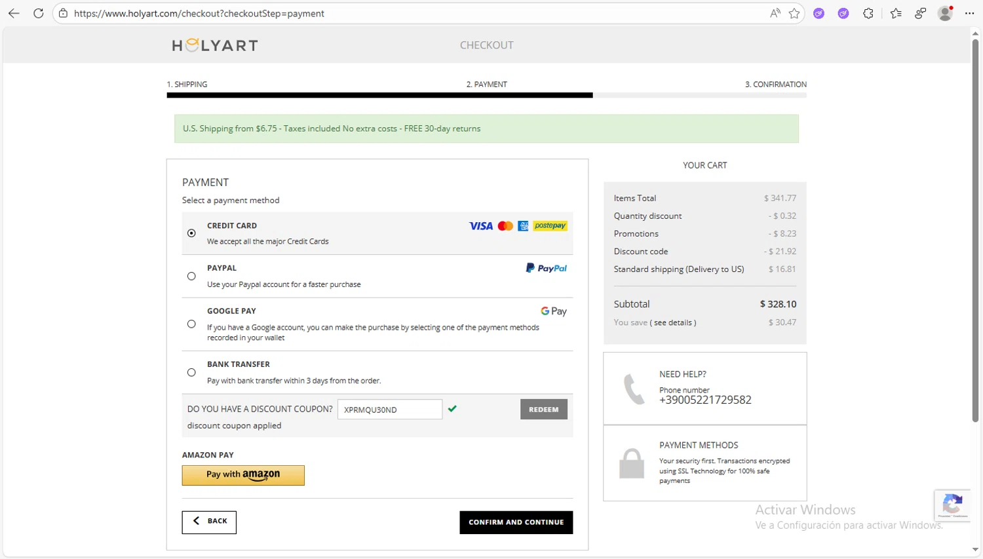Open browser settings ellipsis menu
This screenshot has height=559, width=983.
pyautogui.click(x=970, y=13)
